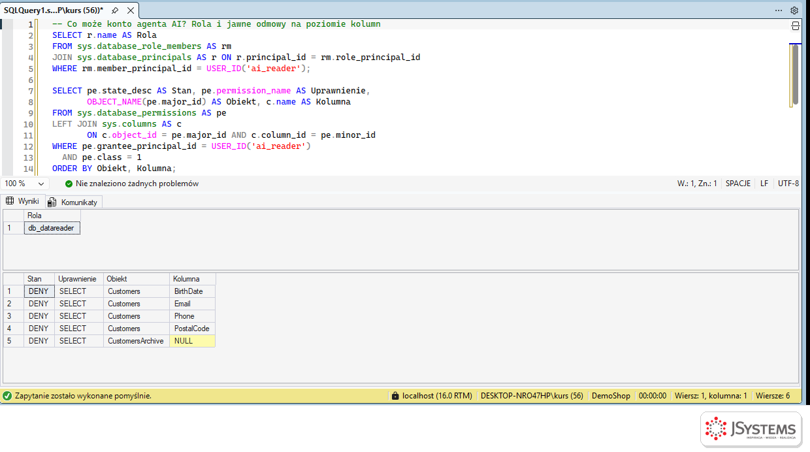Select the db_datareader result cell

[52, 228]
